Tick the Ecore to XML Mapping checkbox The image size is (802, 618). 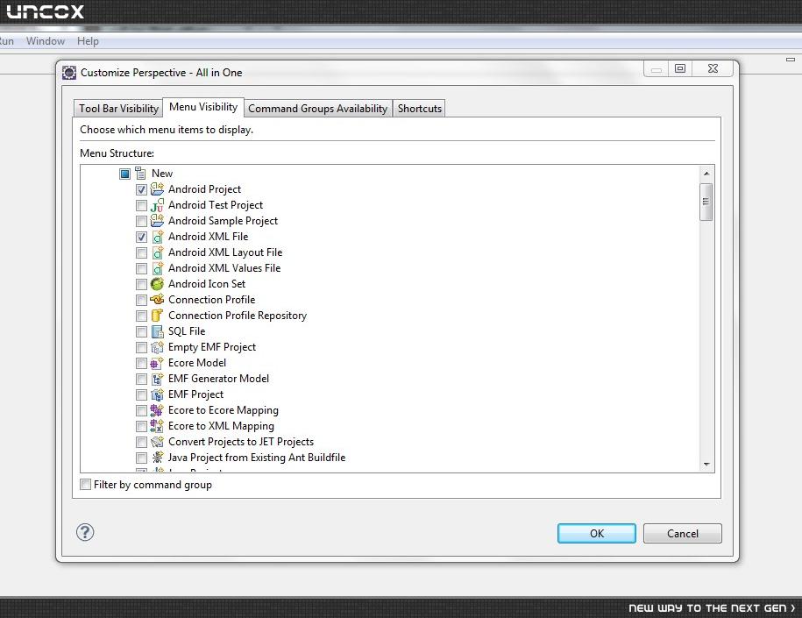(142, 427)
